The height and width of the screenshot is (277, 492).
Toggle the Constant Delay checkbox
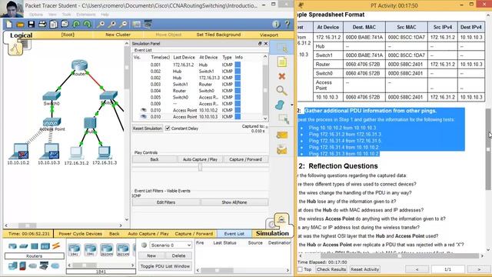(168, 128)
